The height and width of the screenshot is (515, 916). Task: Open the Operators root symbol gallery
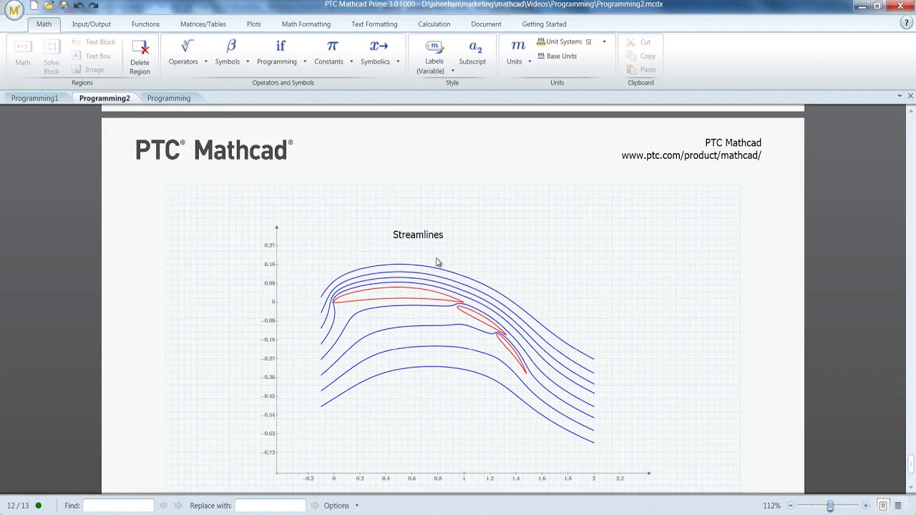pos(187,46)
